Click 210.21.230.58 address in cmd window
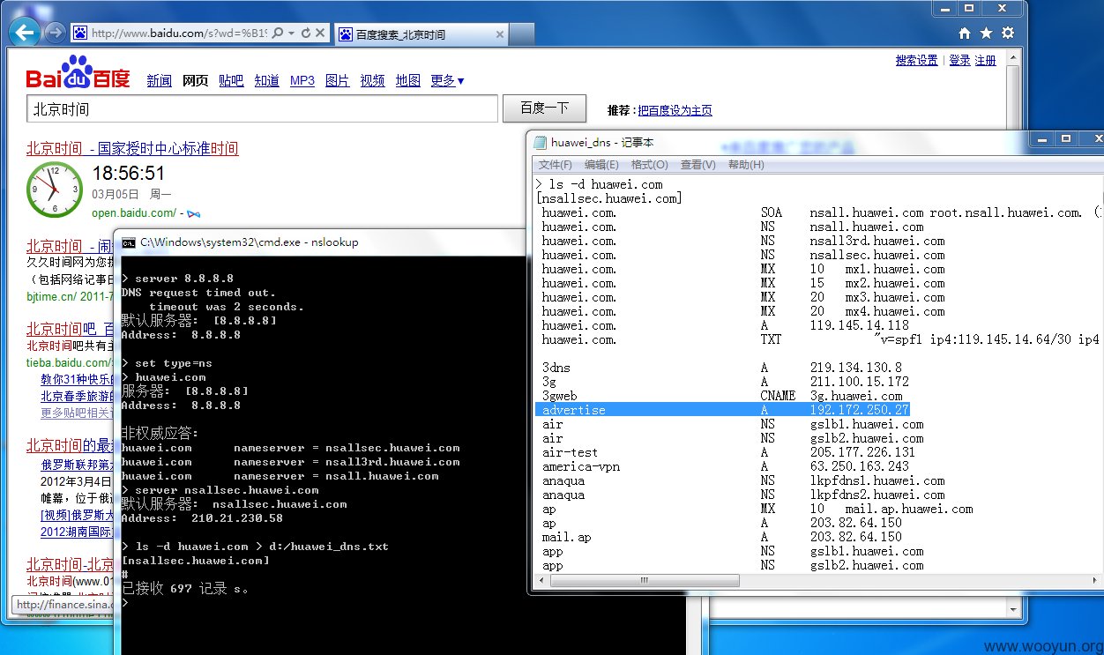The height and width of the screenshot is (655, 1104). (x=237, y=518)
